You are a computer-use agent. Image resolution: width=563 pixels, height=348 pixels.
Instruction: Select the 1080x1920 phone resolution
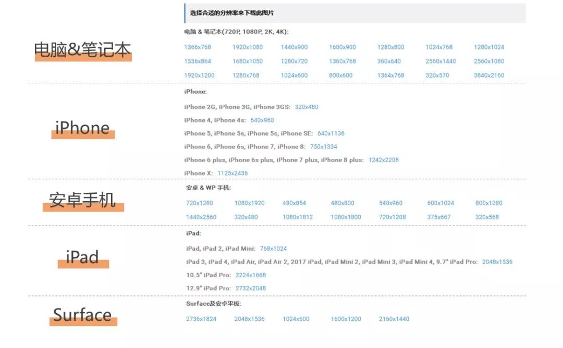tap(249, 203)
